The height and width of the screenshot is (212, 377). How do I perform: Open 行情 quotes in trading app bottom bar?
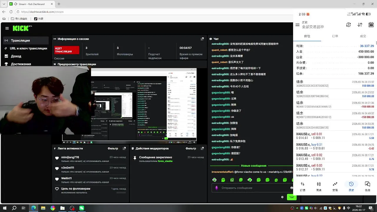coord(302,186)
